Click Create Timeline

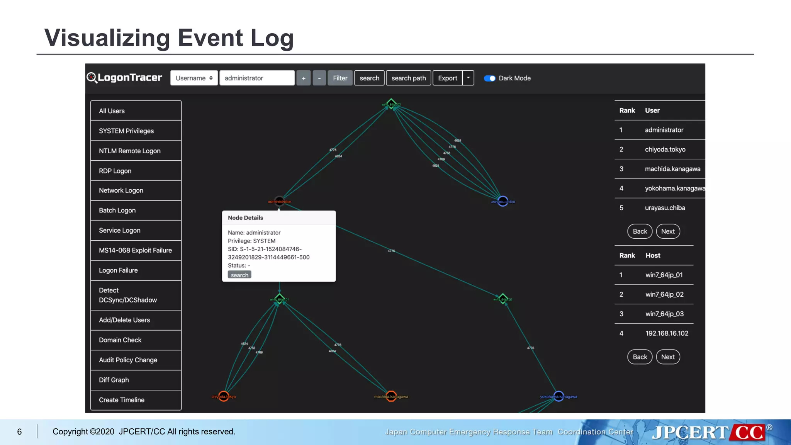click(136, 400)
